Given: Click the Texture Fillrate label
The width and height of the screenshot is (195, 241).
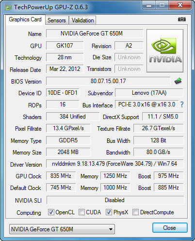Looking at the screenshot, I should (x=114, y=129).
